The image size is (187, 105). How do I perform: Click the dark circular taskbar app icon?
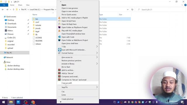click(x=26, y=102)
